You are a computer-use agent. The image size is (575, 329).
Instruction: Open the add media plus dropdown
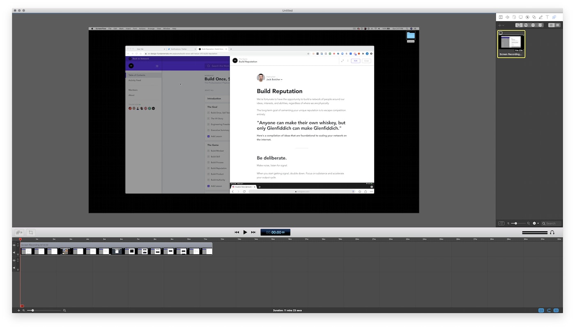click(x=501, y=25)
